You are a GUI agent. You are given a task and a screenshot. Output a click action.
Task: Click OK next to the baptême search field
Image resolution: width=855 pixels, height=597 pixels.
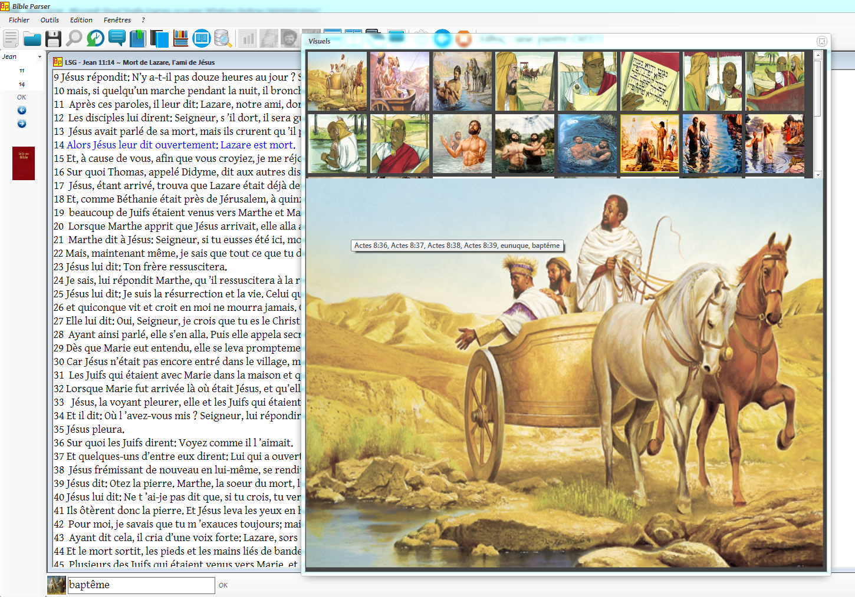(x=223, y=585)
